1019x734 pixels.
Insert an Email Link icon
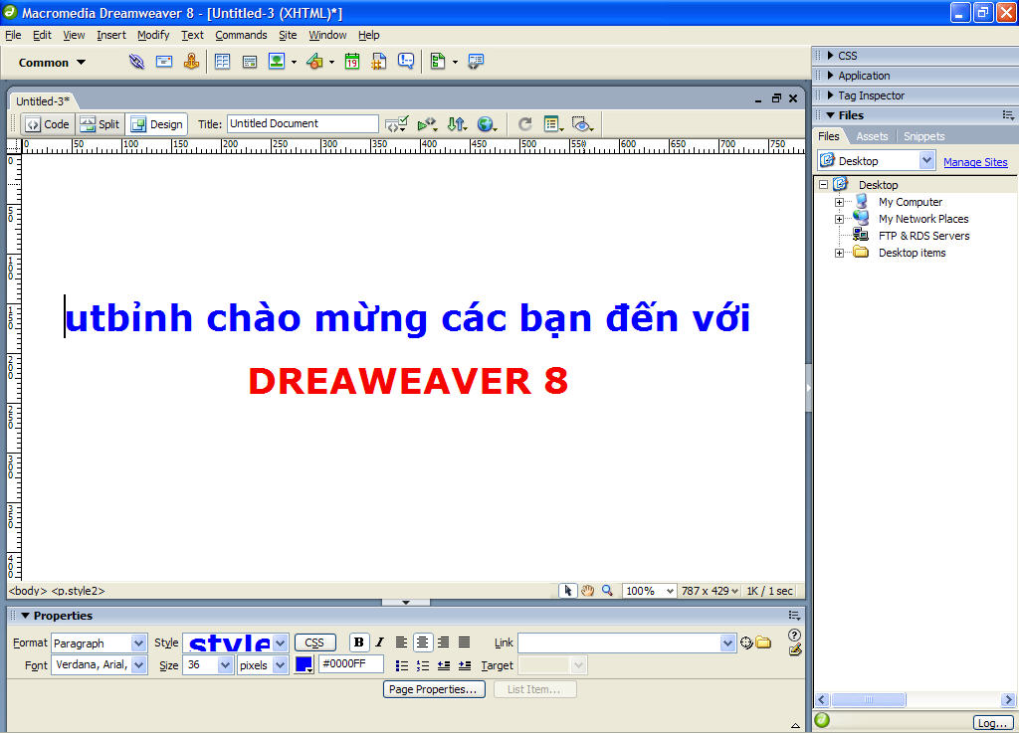[x=164, y=62]
